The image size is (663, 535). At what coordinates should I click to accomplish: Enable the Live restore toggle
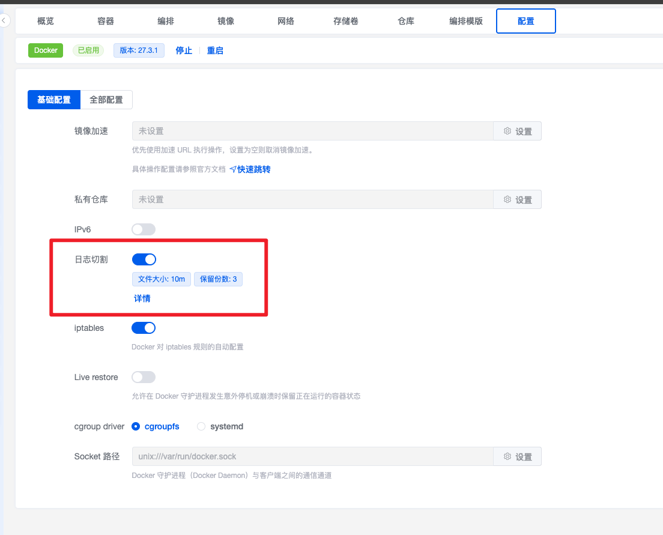click(144, 377)
